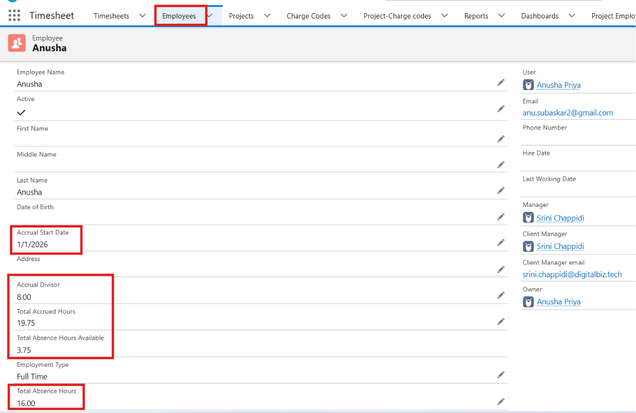The image size is (636, 413).
Task: Expand the Projects tab dropdown chevron
Action: tap(267, 16)
